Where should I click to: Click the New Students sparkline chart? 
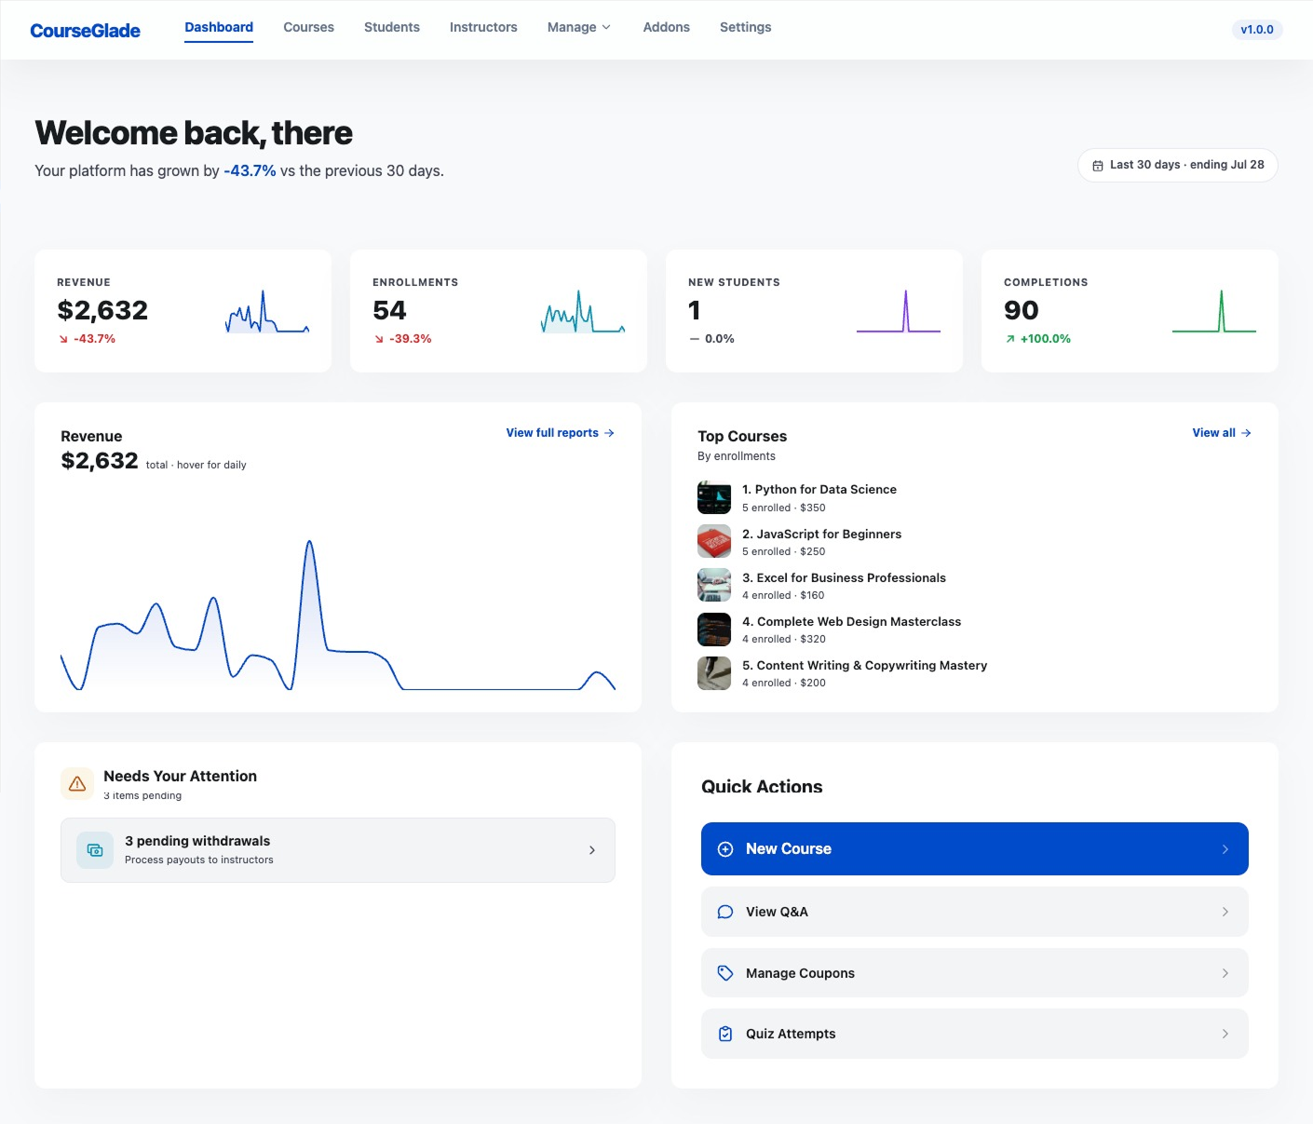click(x=899, y=311)
